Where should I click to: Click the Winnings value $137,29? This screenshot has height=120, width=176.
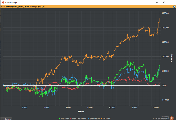pyautogui.click(x=41, y=7)
